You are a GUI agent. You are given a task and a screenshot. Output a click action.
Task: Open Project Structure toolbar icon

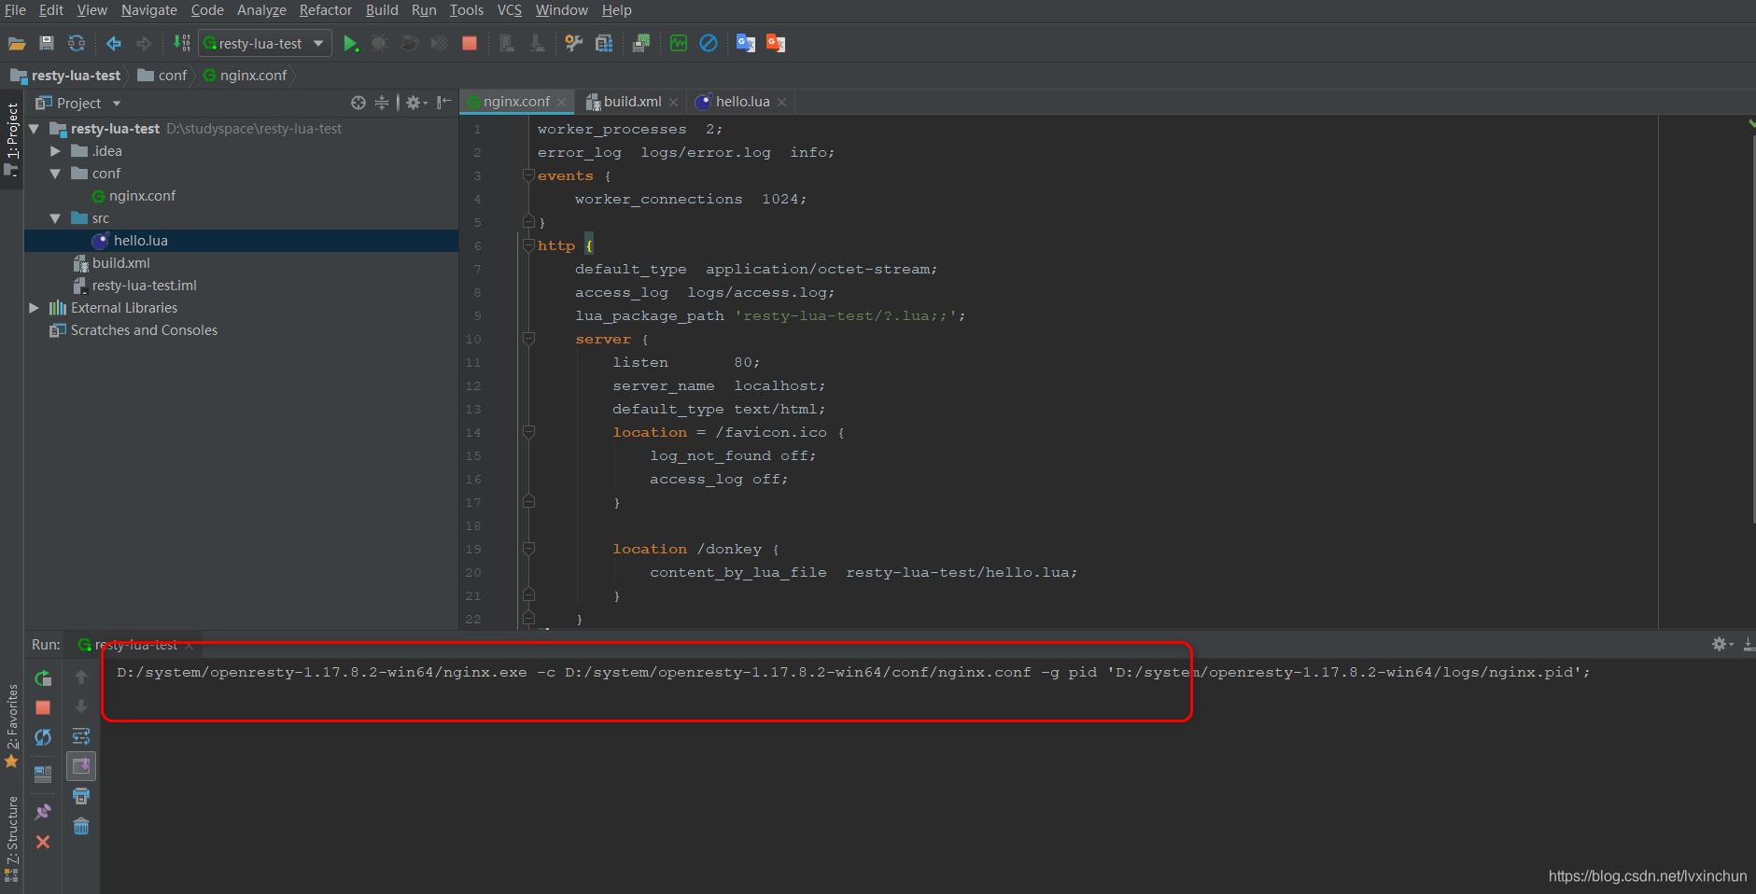click(604, 43)
